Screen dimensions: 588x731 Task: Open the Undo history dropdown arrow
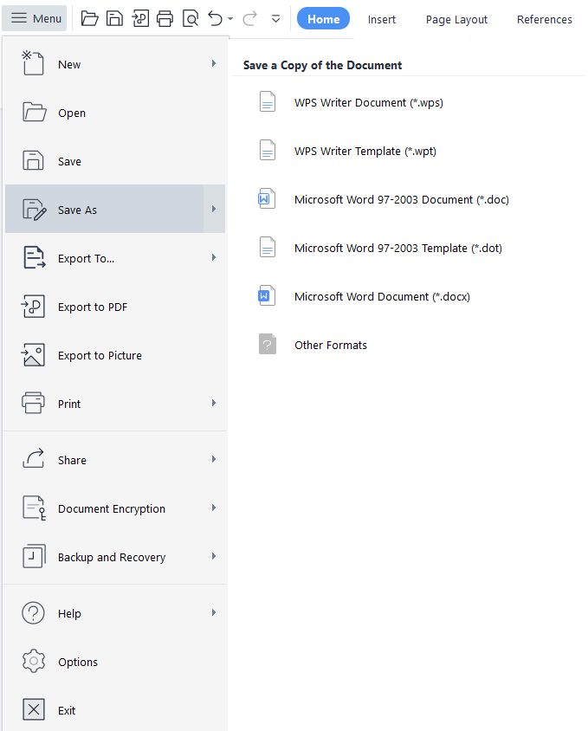230,19
